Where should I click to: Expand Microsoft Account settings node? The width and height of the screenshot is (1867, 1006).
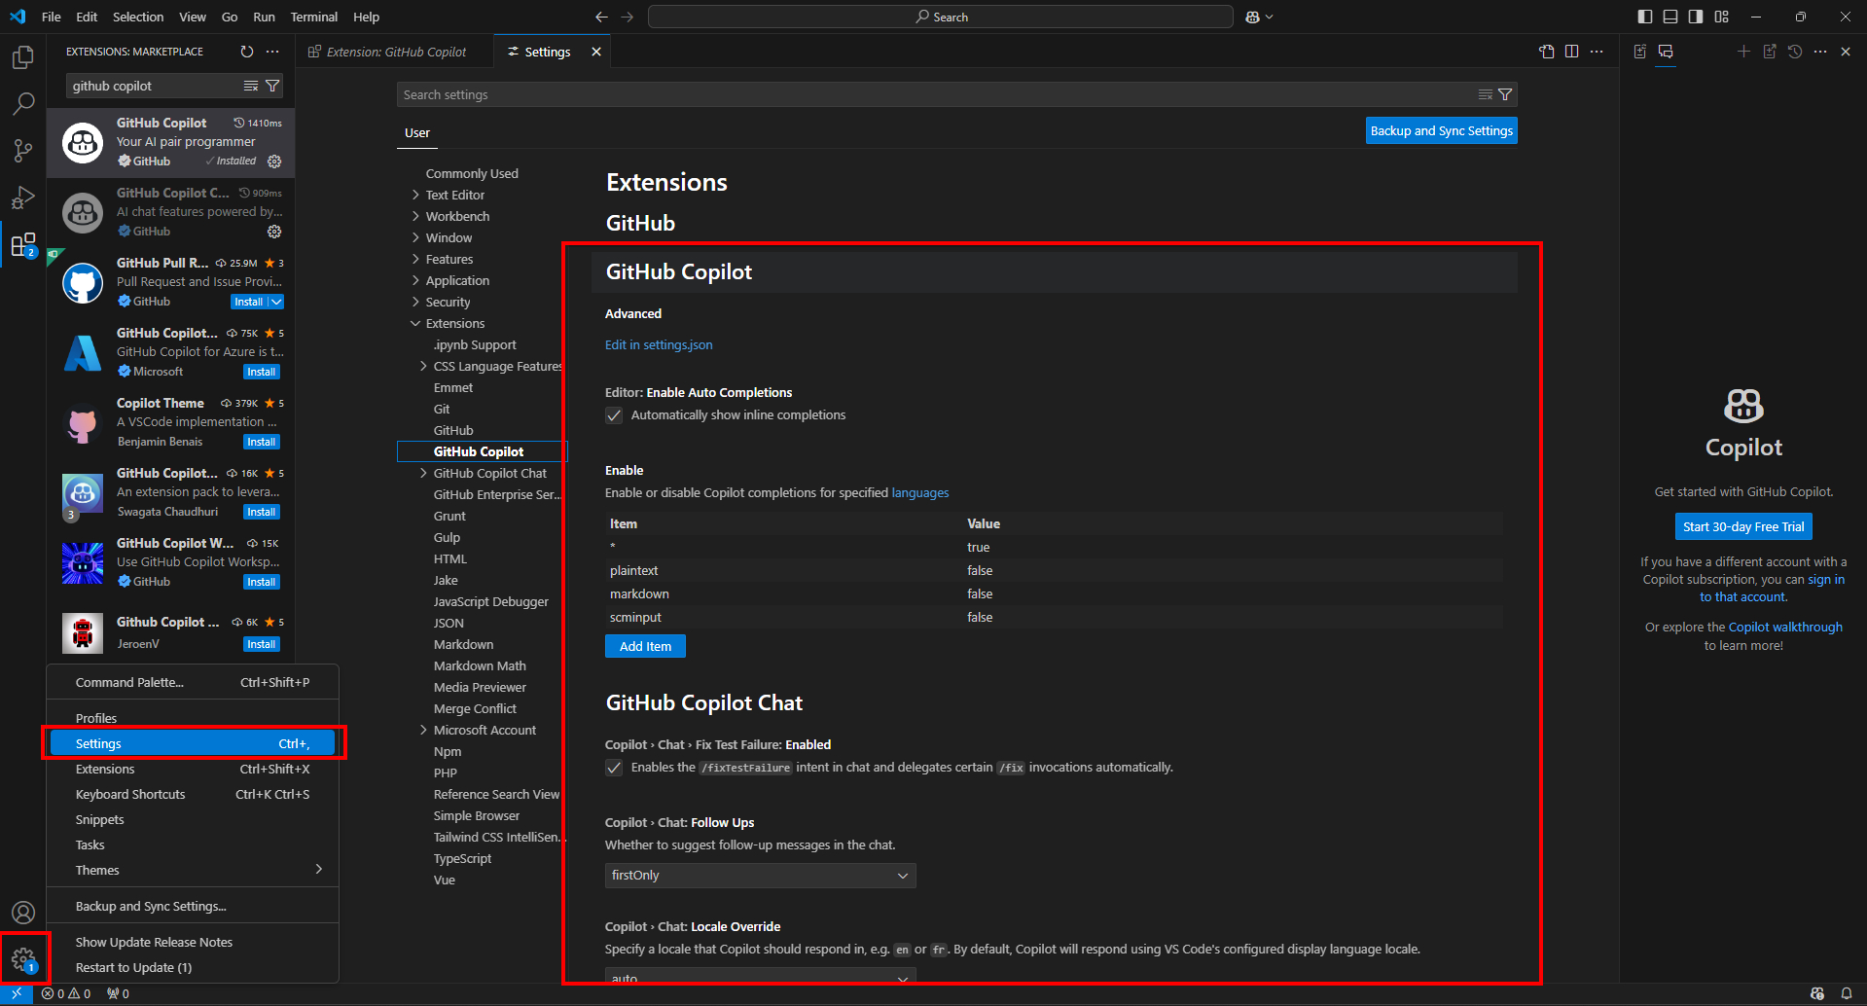coord(423,730)
